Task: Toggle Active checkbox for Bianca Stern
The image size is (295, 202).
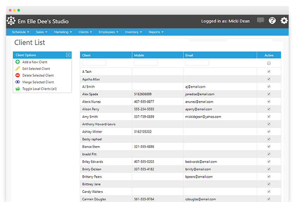Action: click(x=269, y=147)
